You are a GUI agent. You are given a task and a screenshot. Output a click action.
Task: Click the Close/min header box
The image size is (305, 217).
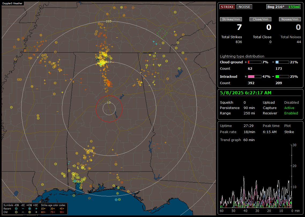pos(261,19)
